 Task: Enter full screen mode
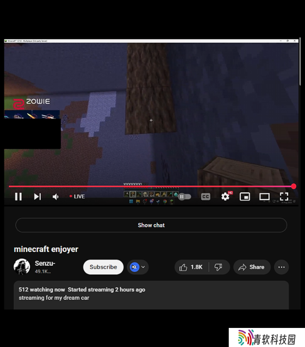[x=284, y=196]
